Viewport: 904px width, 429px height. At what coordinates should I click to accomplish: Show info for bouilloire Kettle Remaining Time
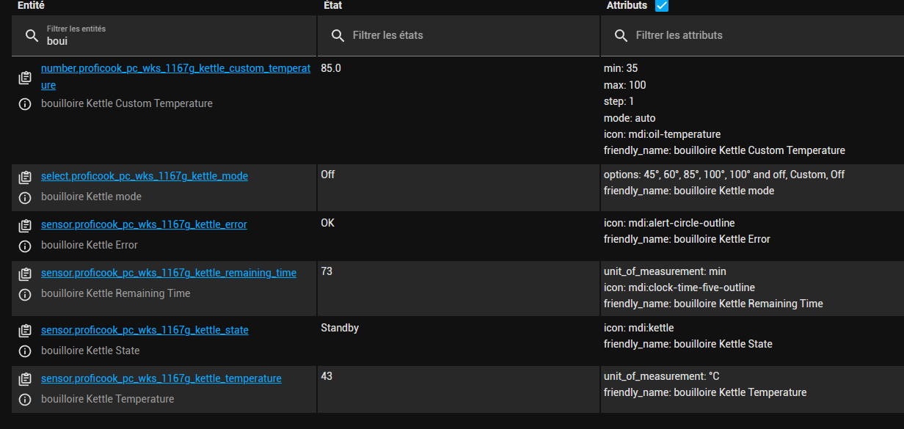coord(25,294)
